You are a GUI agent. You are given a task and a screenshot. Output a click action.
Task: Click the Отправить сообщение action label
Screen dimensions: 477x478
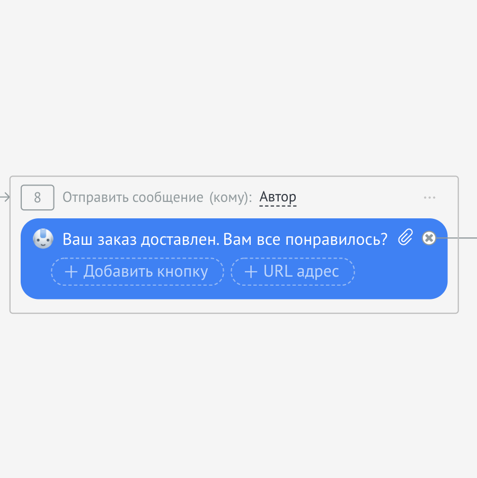click(132, 198)
